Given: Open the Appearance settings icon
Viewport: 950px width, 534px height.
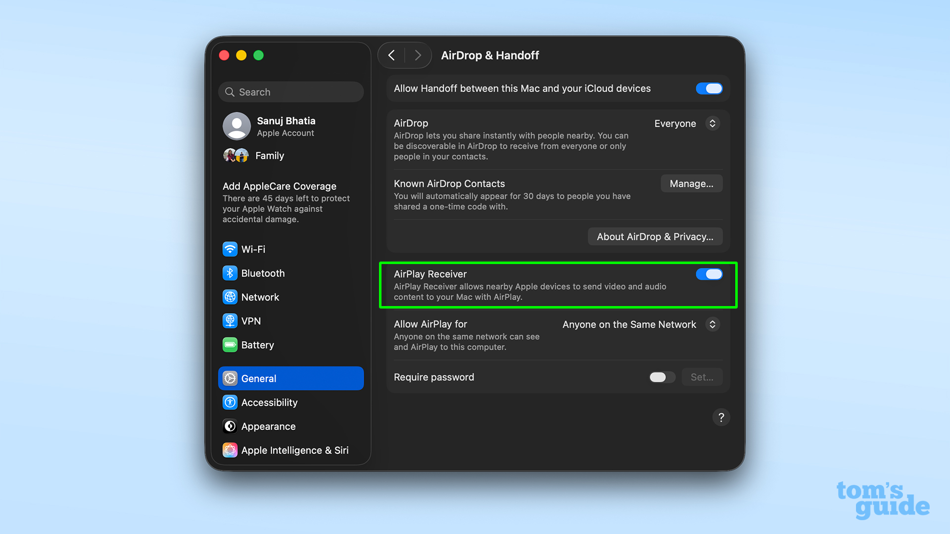Looking at the screenshot, I should (x=230, y=426).
